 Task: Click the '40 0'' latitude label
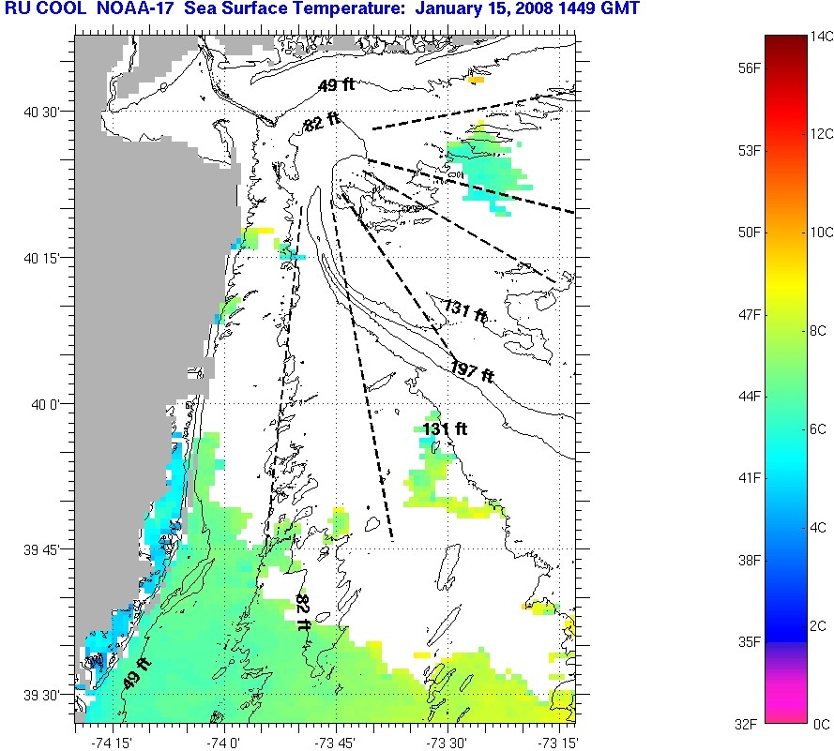coord(46,404)
